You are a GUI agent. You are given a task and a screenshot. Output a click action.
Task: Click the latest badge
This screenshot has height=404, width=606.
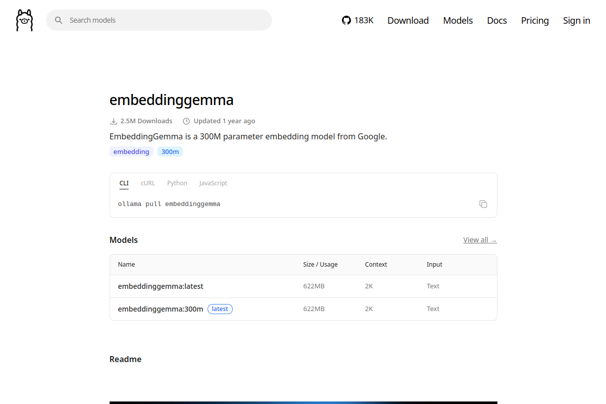(220, 309)
